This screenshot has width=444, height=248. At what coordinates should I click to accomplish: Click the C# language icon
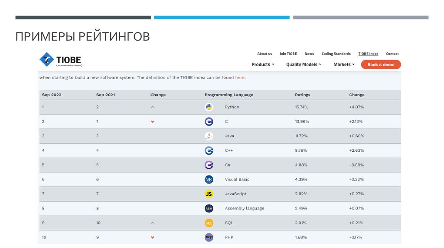209,165
